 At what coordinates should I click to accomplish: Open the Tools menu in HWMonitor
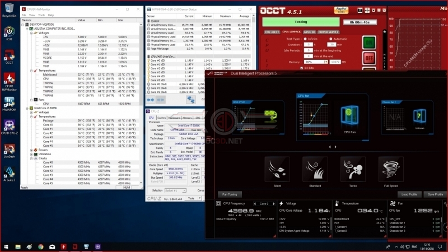pos(41,15)
